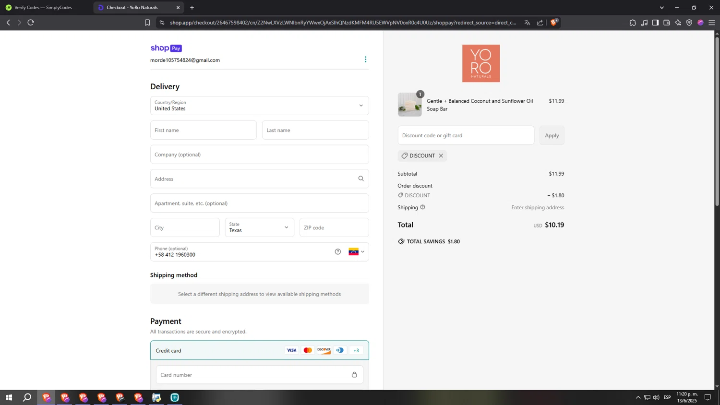
Task: Focus the Company (optional) field
Action: point(260,155)
